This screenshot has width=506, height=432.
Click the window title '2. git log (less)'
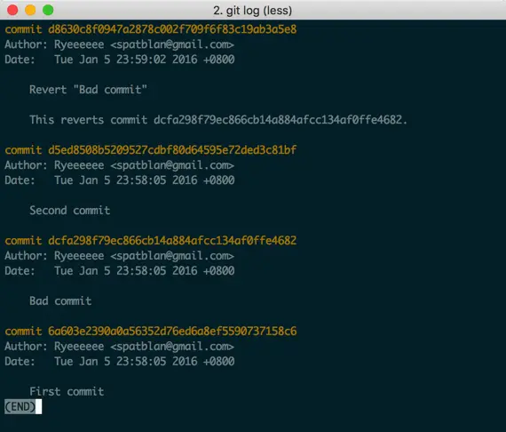point(253,11)
